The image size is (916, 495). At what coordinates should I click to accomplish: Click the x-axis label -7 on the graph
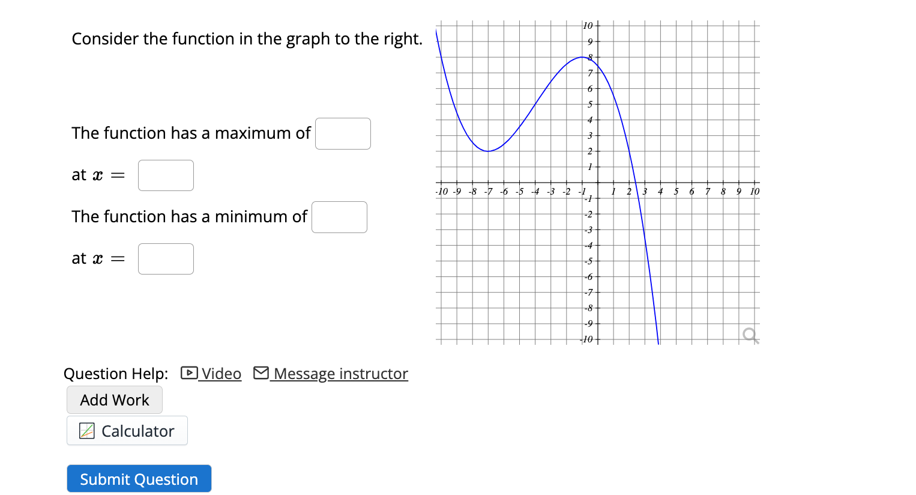488,191
